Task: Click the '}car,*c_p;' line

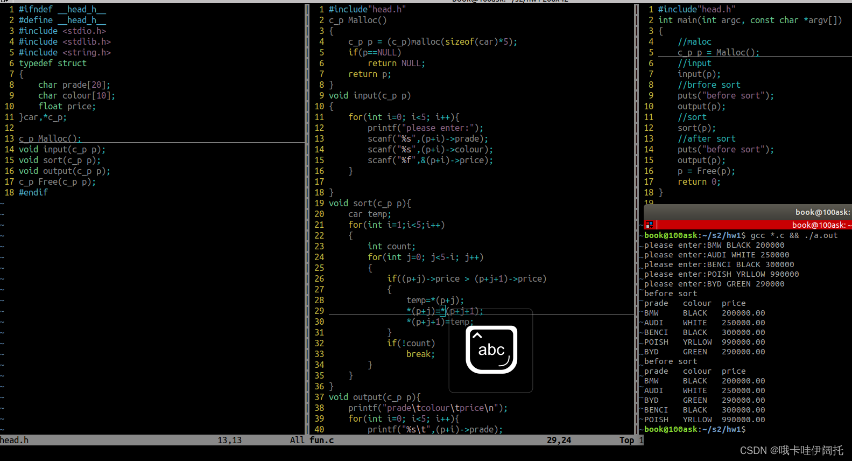Action: [x=43, y=117]
